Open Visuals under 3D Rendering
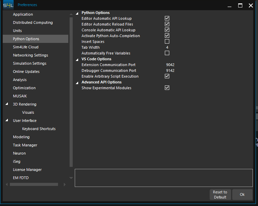Viewport: 258px width, 206px height. pyautogui.click(x=28, y=112)
